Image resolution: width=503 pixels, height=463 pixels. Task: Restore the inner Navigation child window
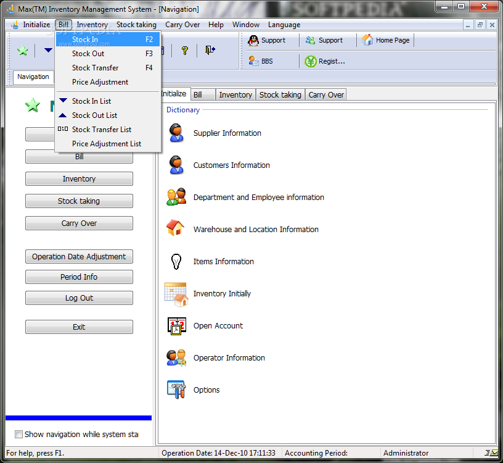[x=480, y=25]
